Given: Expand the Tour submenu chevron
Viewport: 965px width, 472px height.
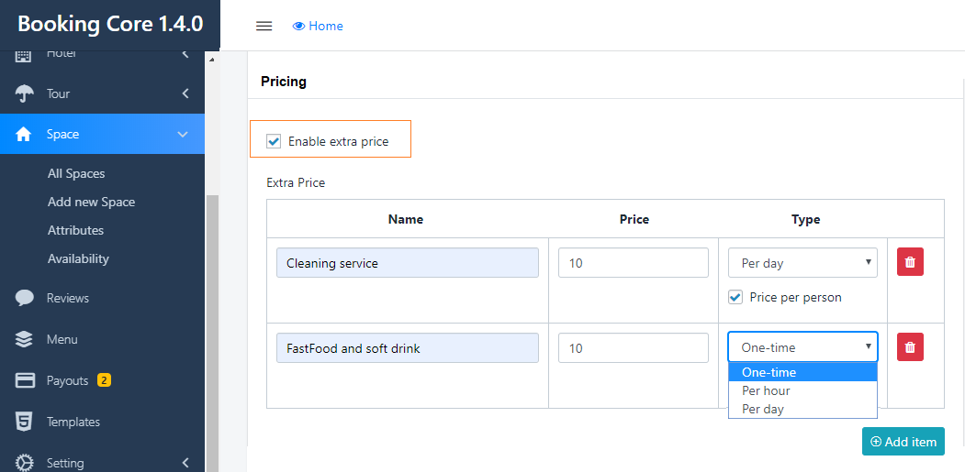Looking at the screenshot, I should point(185,93).
